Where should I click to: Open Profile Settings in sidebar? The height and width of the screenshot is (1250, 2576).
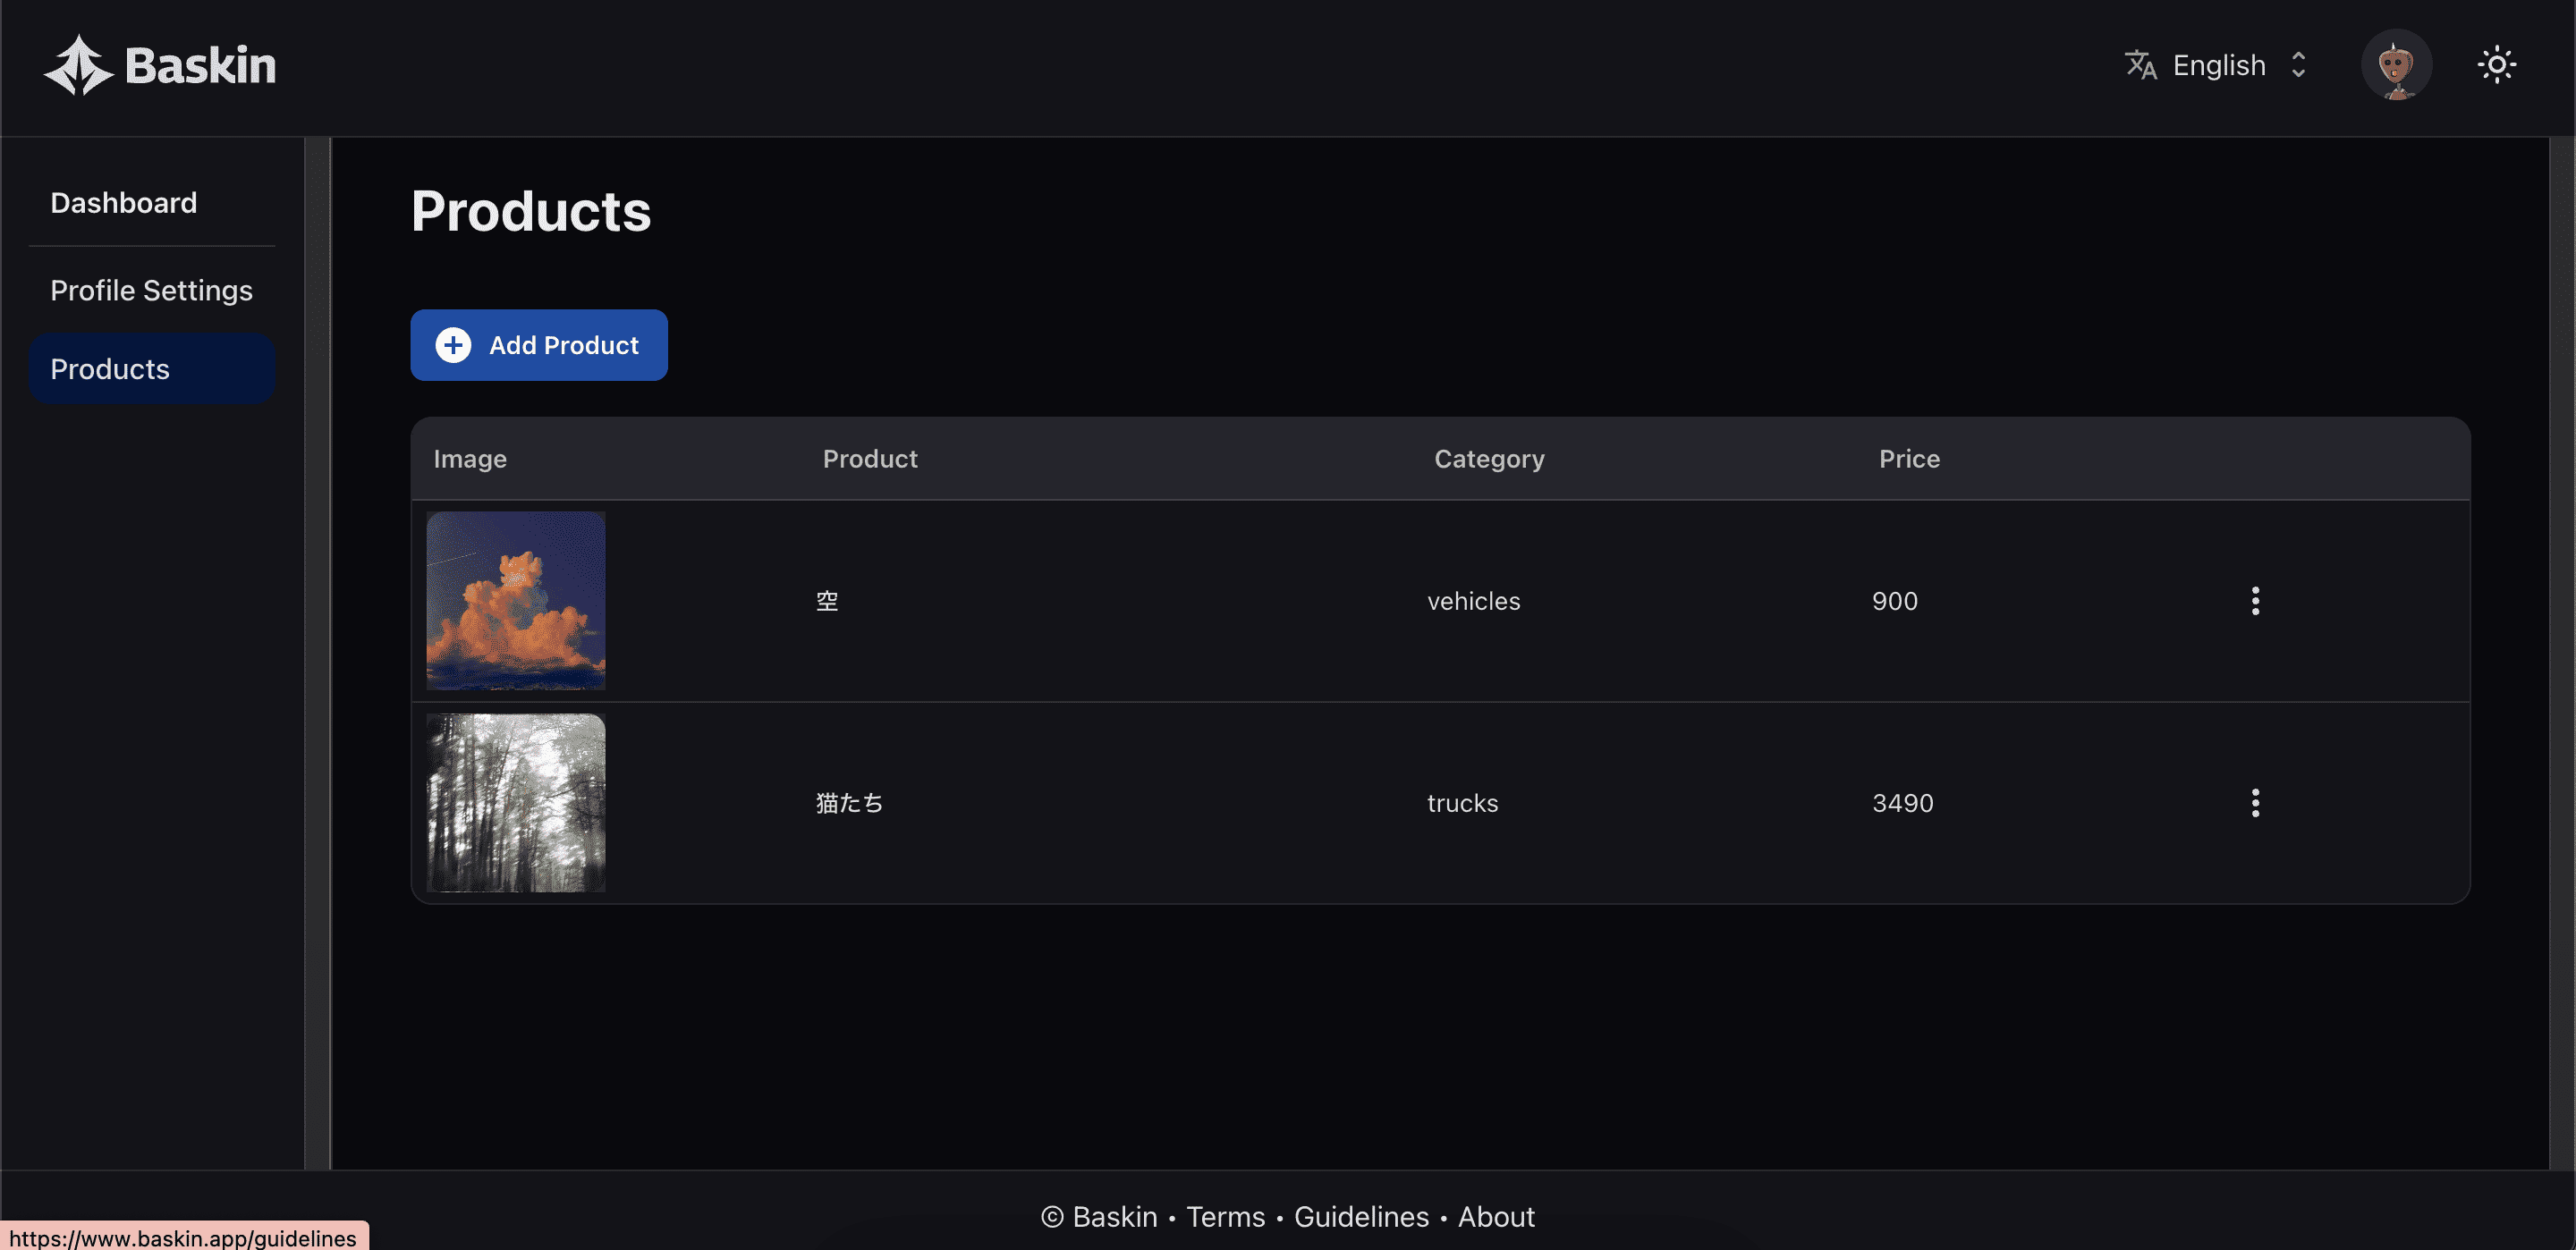click(x=151, y=290)
